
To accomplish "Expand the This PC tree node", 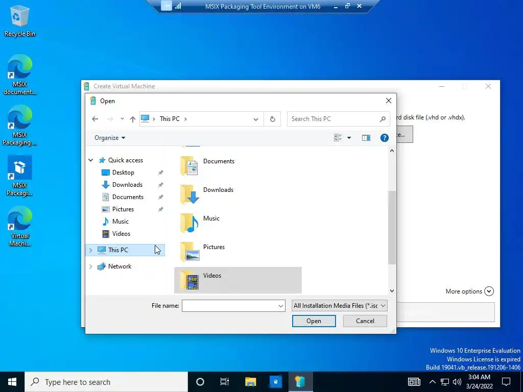I will coord(91,250).
